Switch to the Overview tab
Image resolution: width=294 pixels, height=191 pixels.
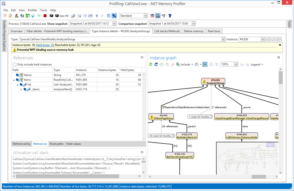[x=17, y=31]
